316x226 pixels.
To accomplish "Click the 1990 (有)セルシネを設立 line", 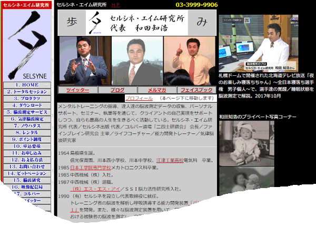I will coord(108,196).
